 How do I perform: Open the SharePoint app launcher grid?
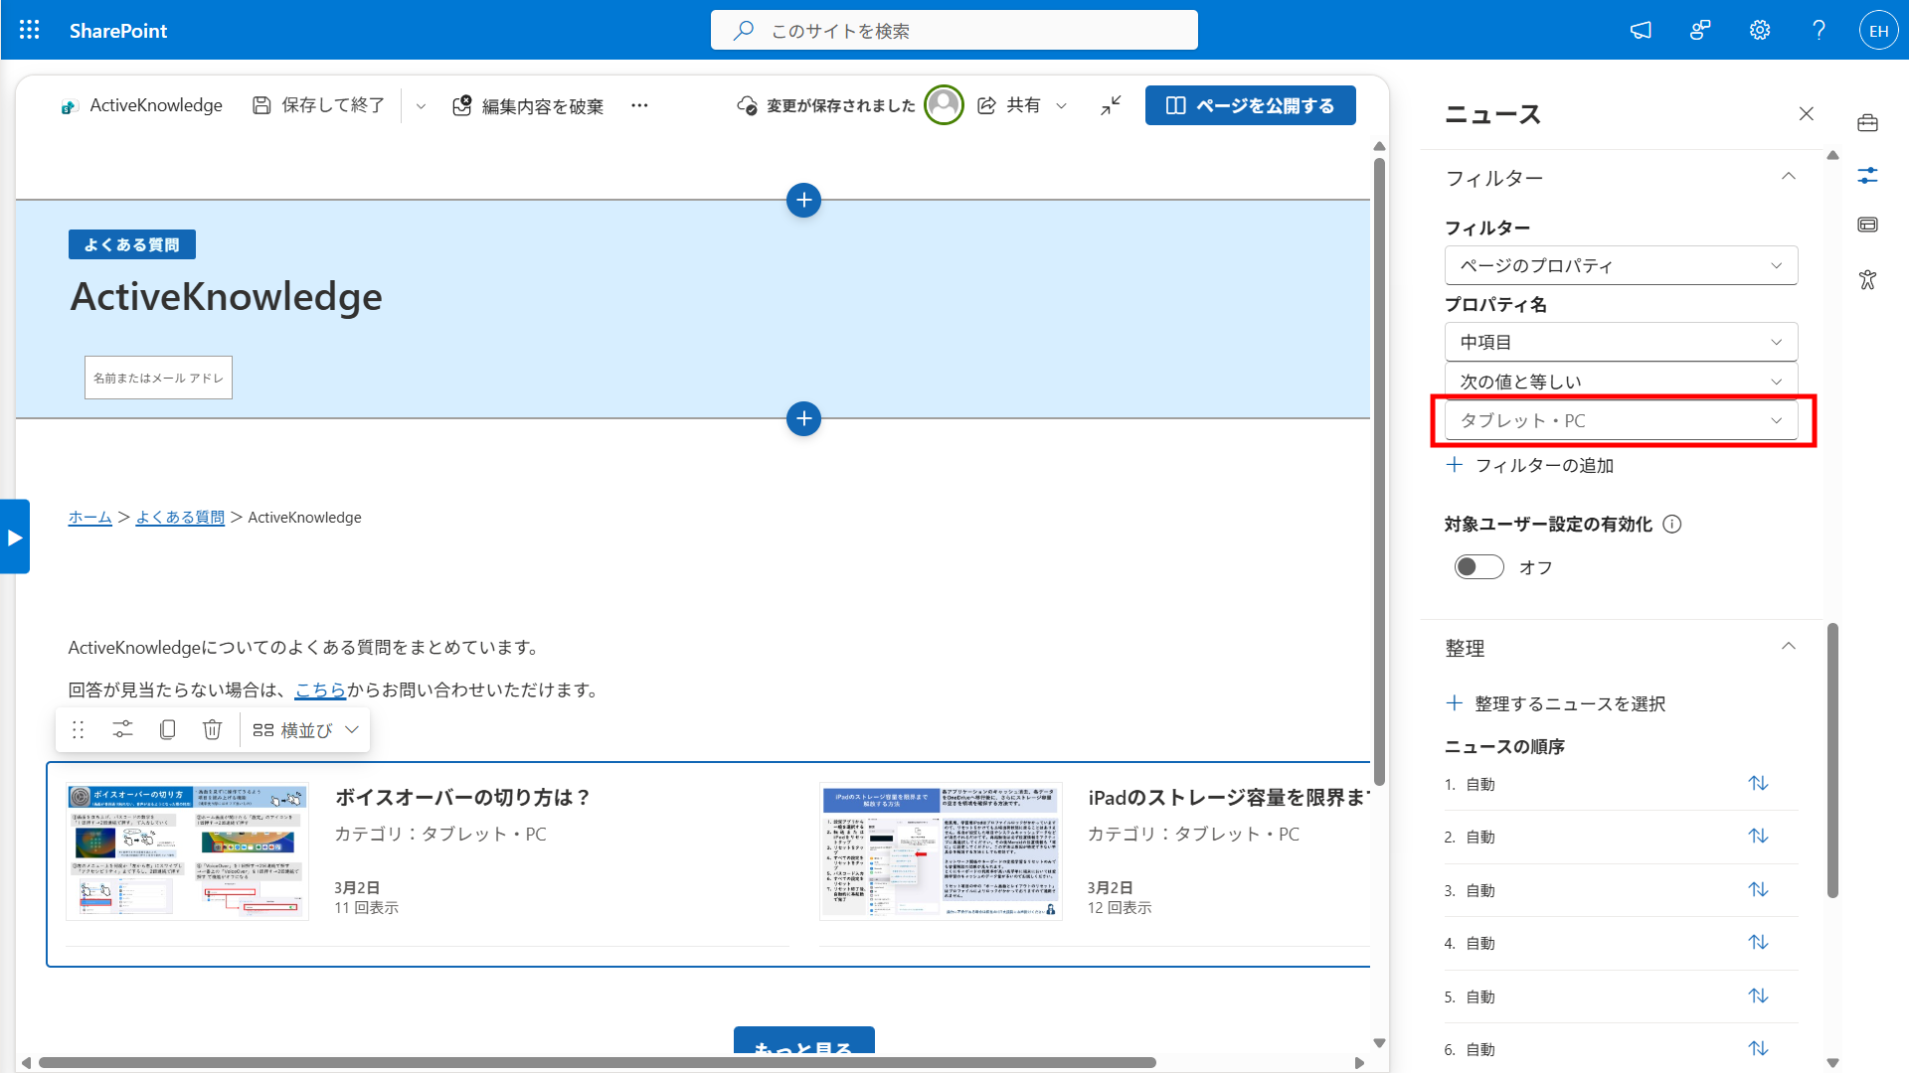tap(30, 30)
